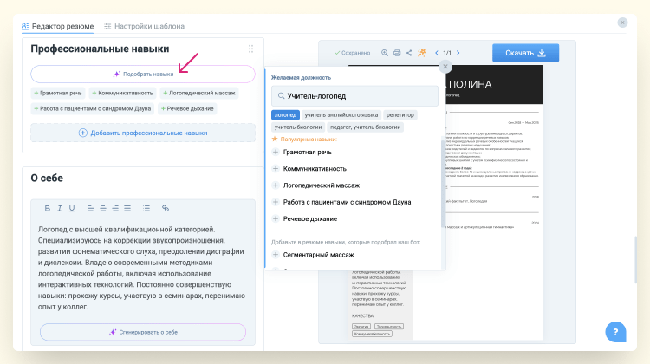Justify the text
Viewport: 650px width, 364px height.
point(127,208)
